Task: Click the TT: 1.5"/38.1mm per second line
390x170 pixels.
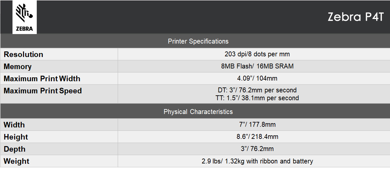Action: tap(257, 98)
